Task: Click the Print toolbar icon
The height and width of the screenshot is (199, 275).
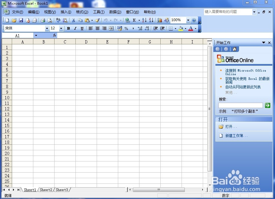Action: click(43, 20)
